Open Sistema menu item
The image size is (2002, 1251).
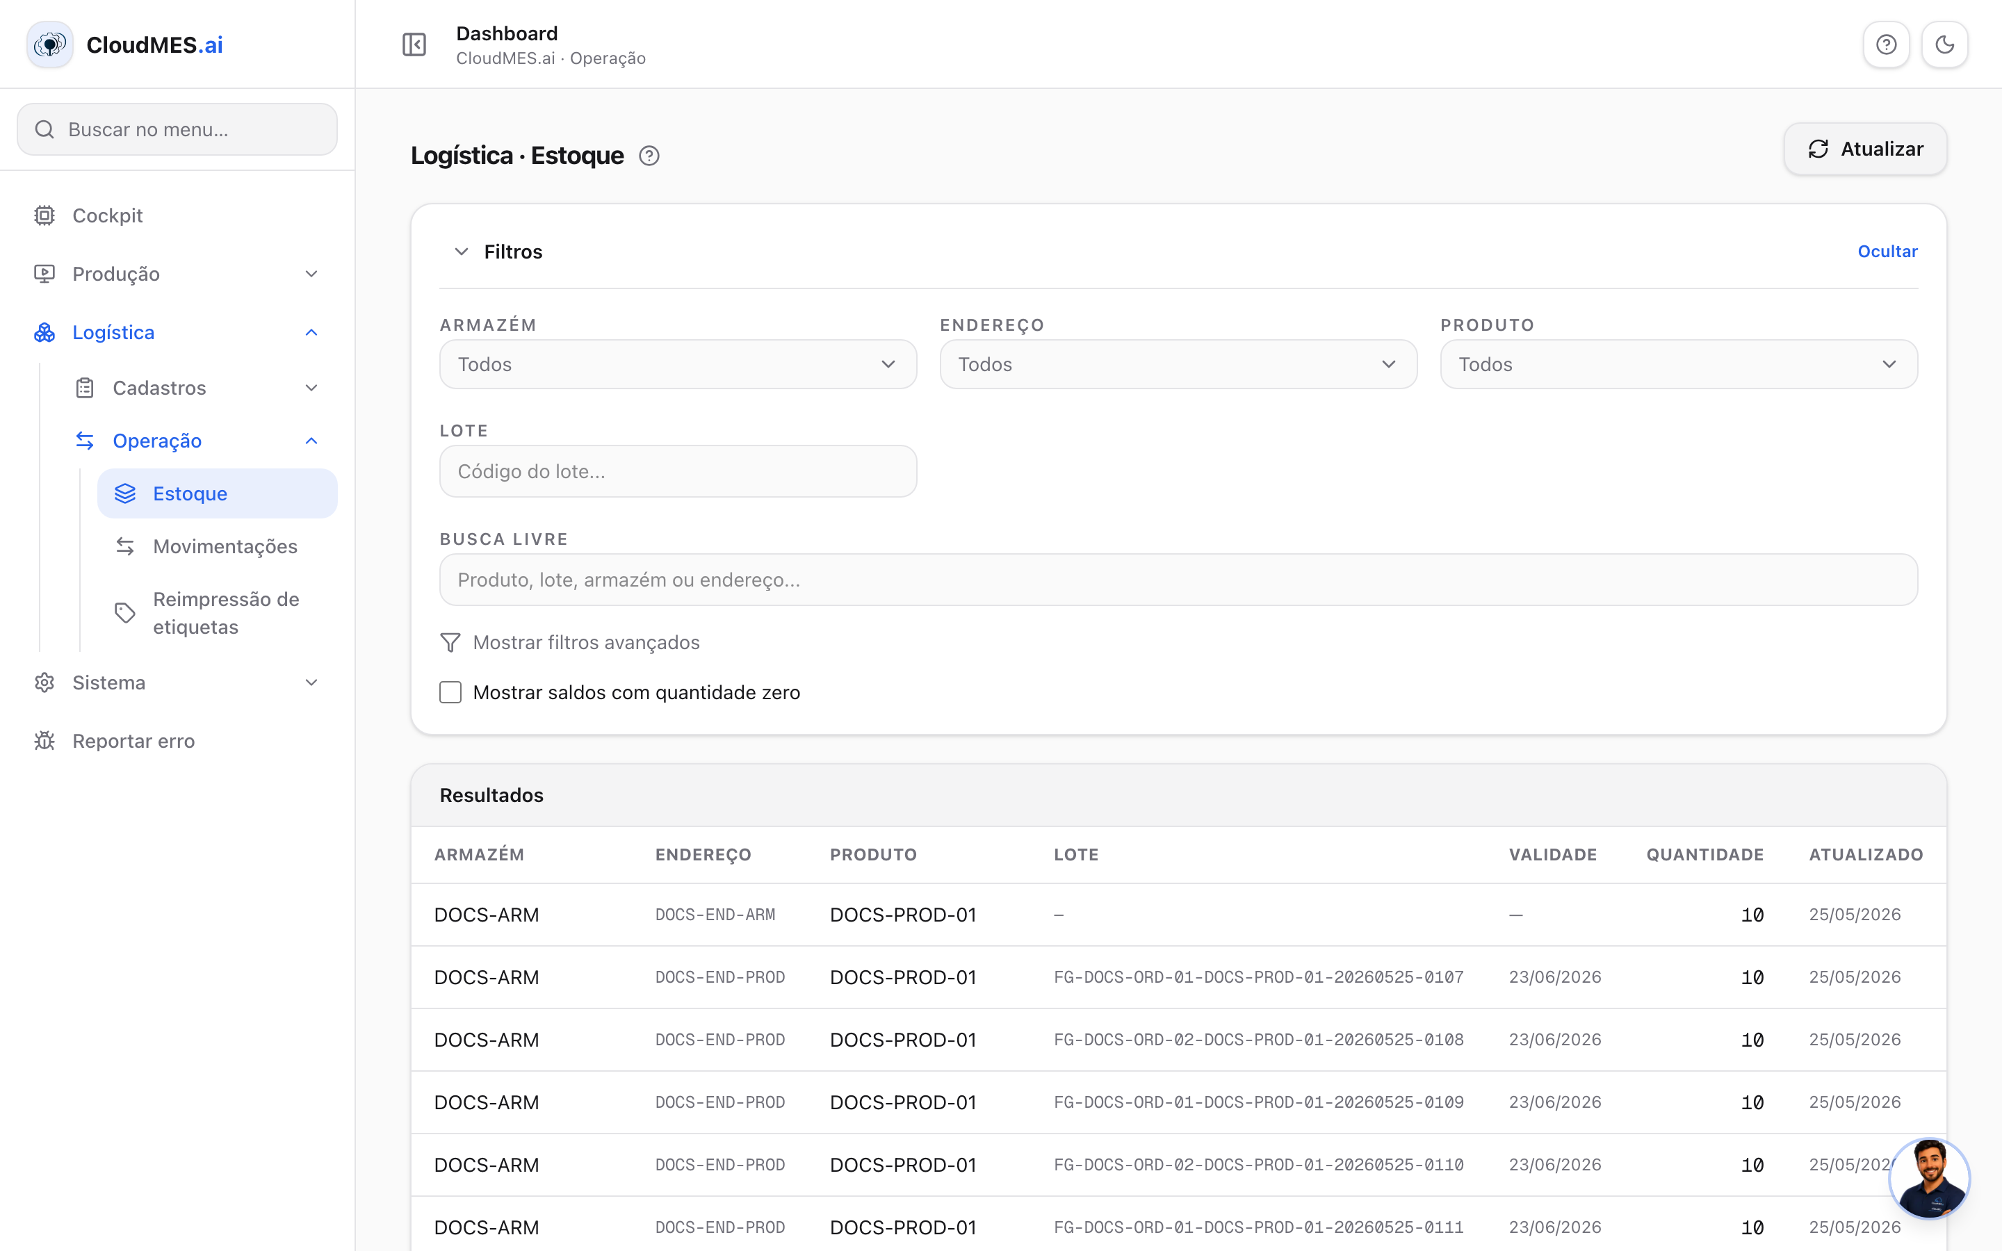pos(177,682)
